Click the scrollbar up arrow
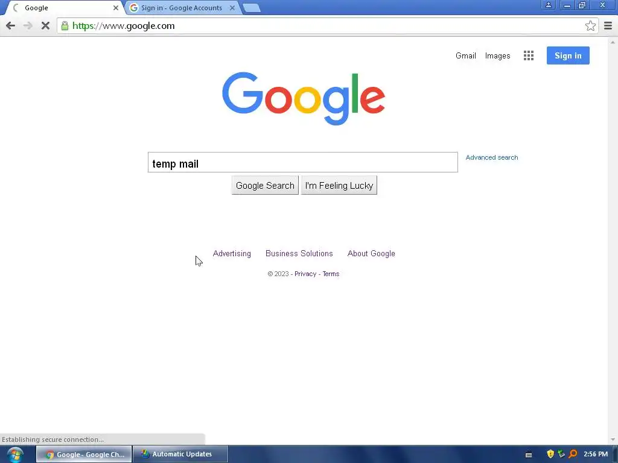 pos(613,42)
